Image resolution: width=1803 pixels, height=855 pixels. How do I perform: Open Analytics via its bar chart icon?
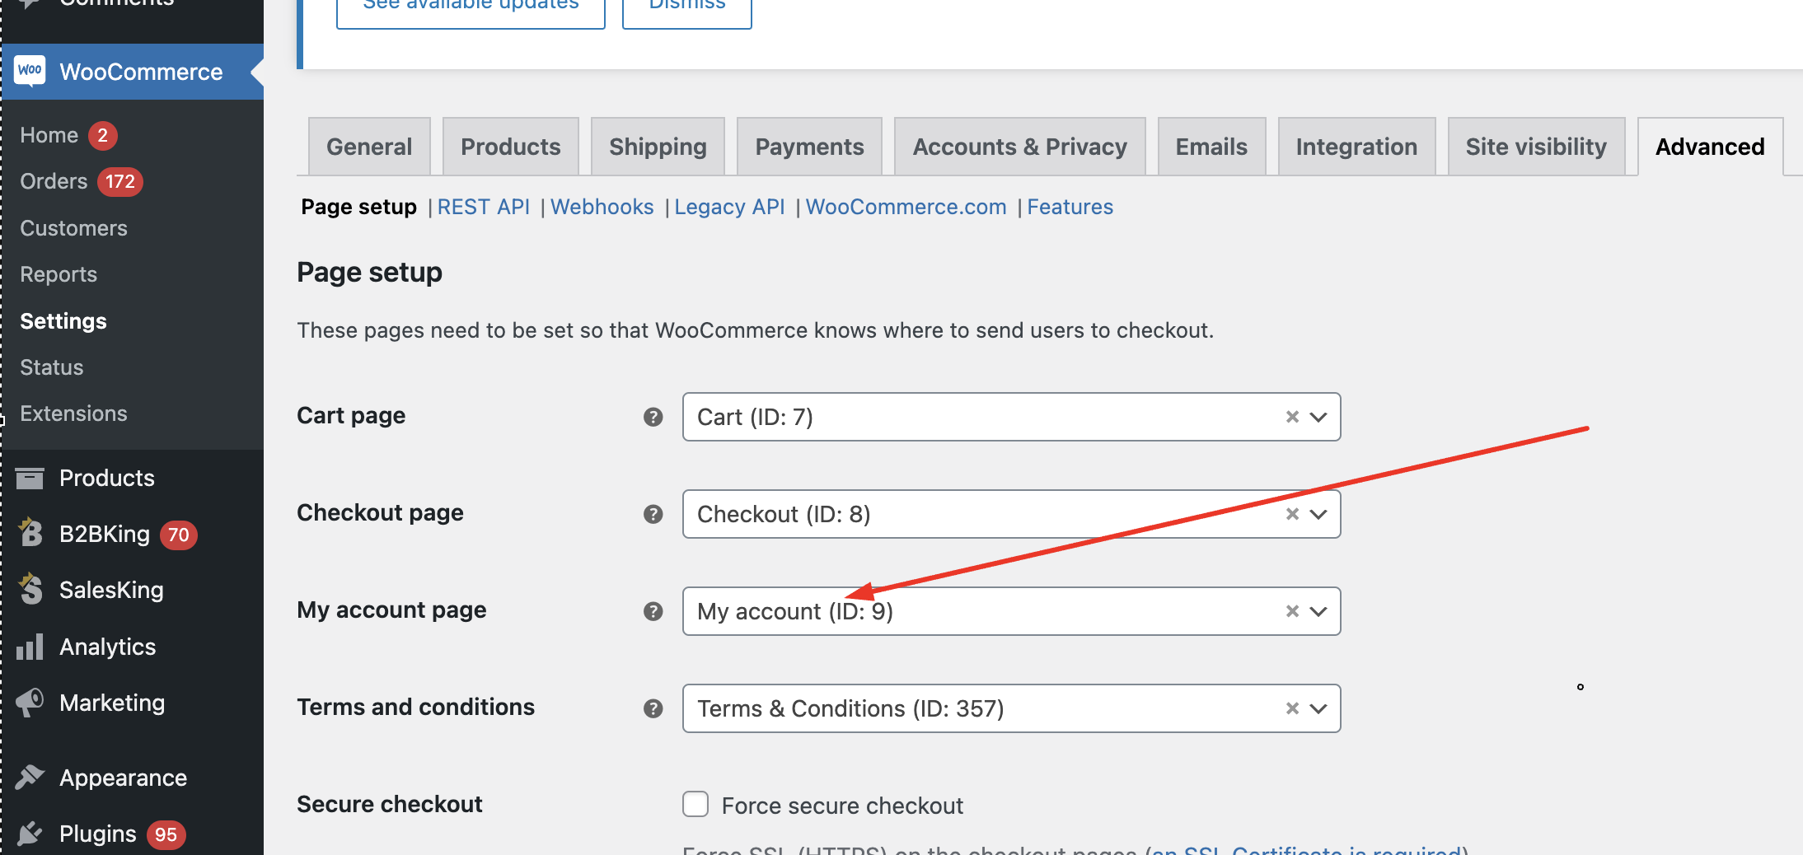tap(30, 647)
